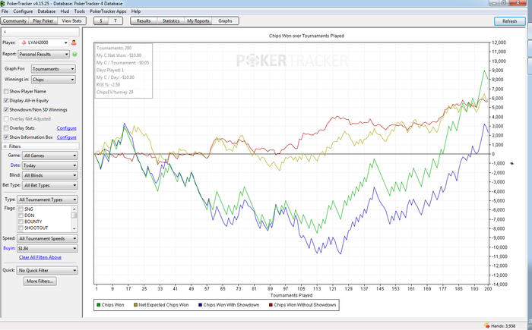This screenshot has width=532, height=330.
Task: Check the BOUNTY flag
Action: 21,222
